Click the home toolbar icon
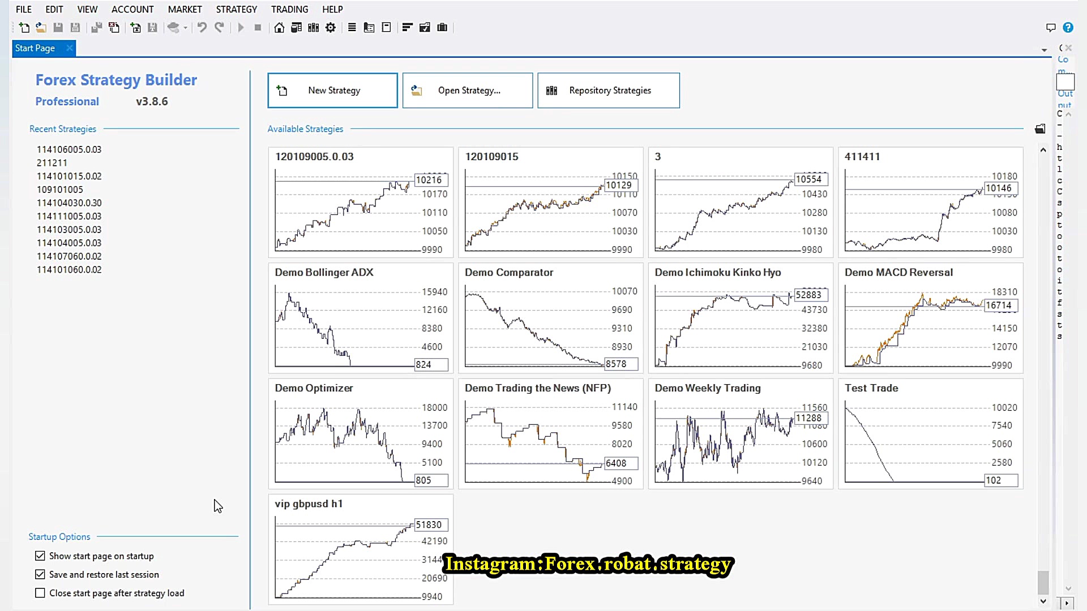The image size is (1087, 611). click(279, 27)
